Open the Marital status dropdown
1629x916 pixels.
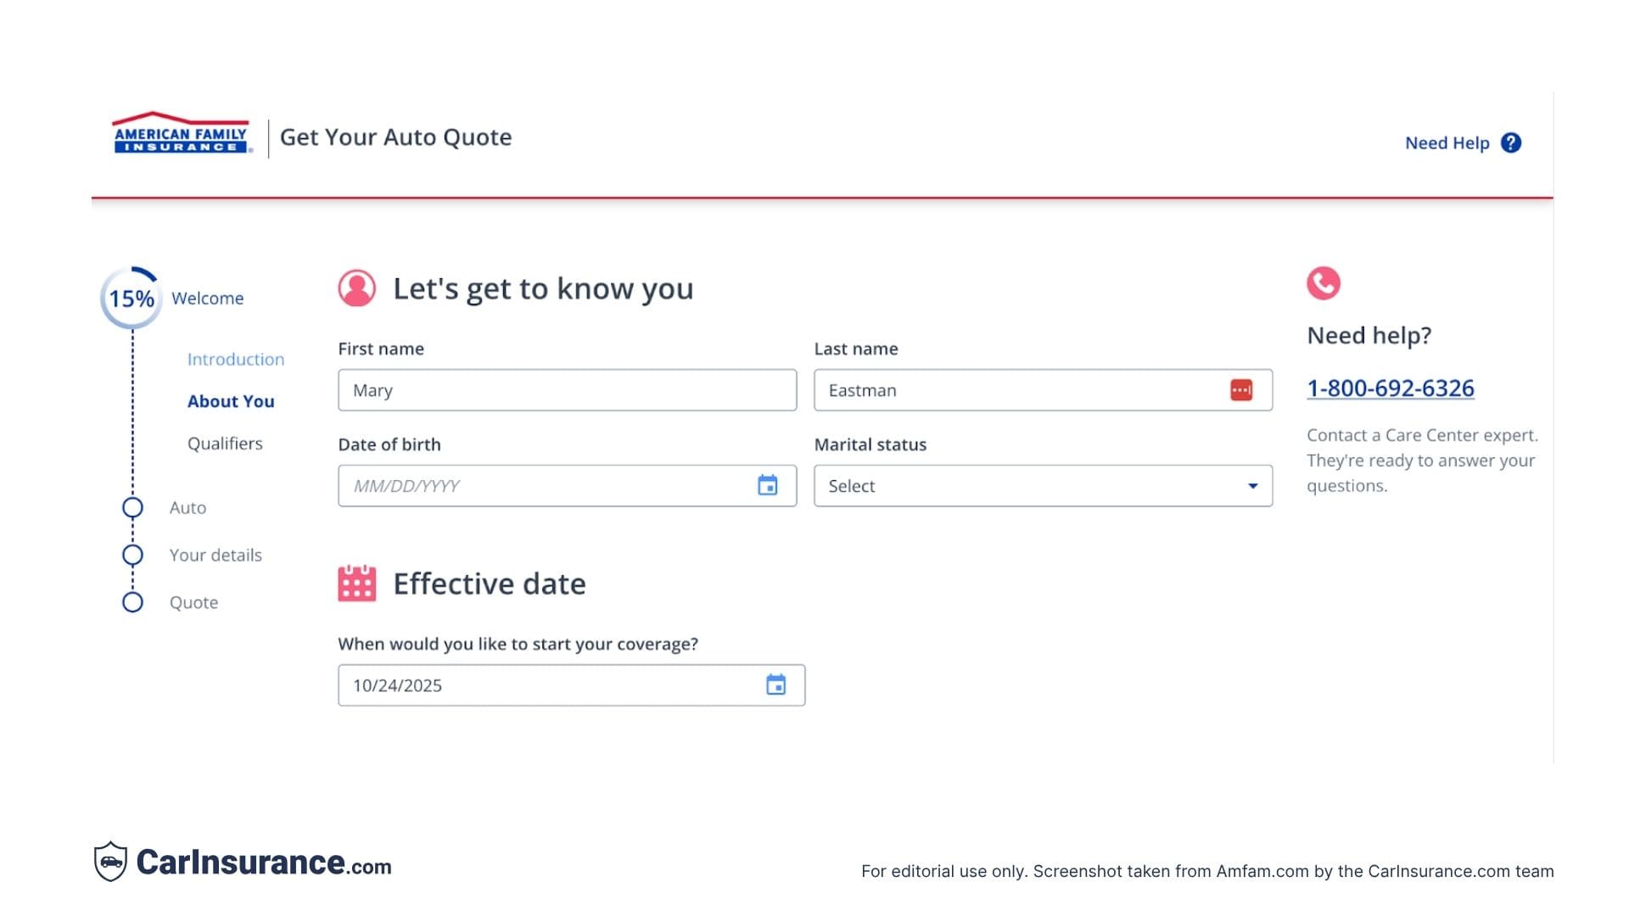pos(1043,485)
